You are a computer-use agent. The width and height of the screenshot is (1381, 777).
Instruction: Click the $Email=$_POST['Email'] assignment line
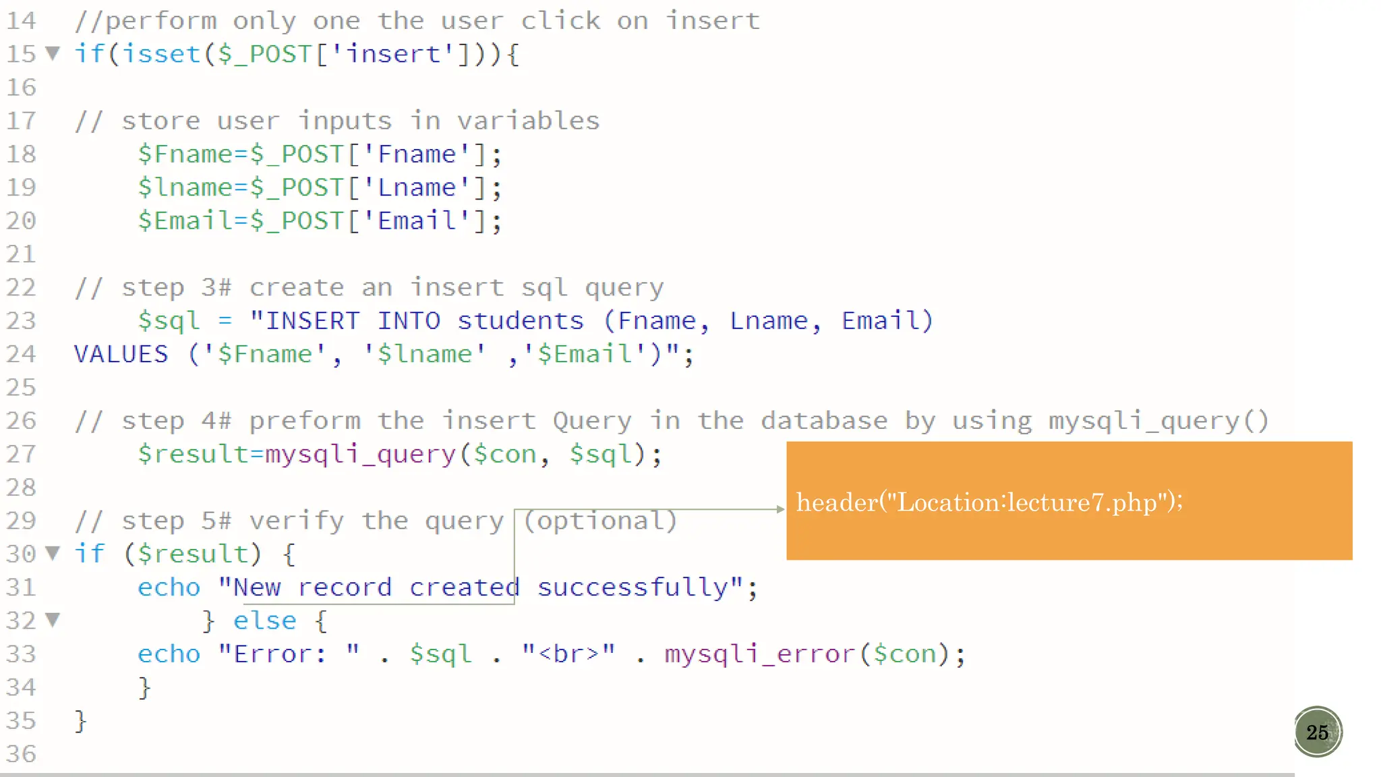[320, 221]
